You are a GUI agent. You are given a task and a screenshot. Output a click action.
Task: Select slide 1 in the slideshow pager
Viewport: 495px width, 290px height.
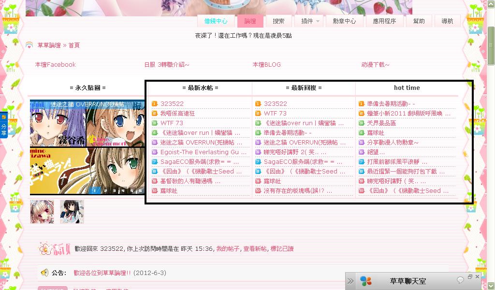tap(94, 190)
